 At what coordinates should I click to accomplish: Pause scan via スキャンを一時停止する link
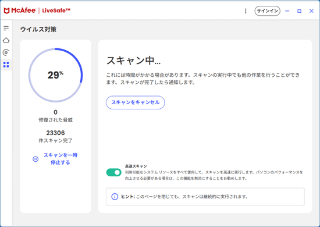pyautogui.click(x=61, y=159)
